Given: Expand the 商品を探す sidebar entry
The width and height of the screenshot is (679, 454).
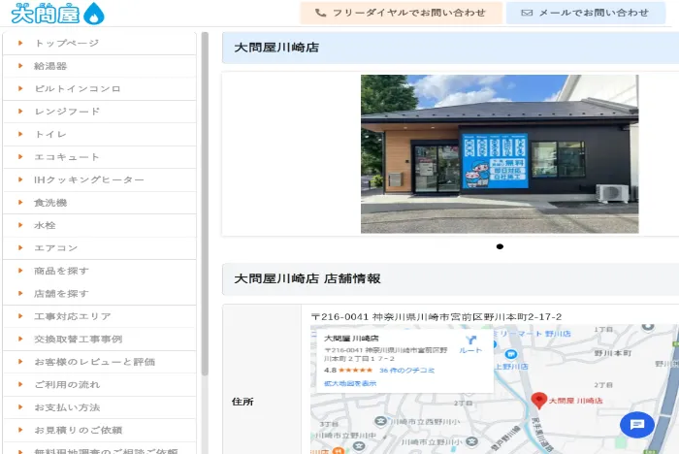Looking at the screenshot, I should click(x=61, y=271).
